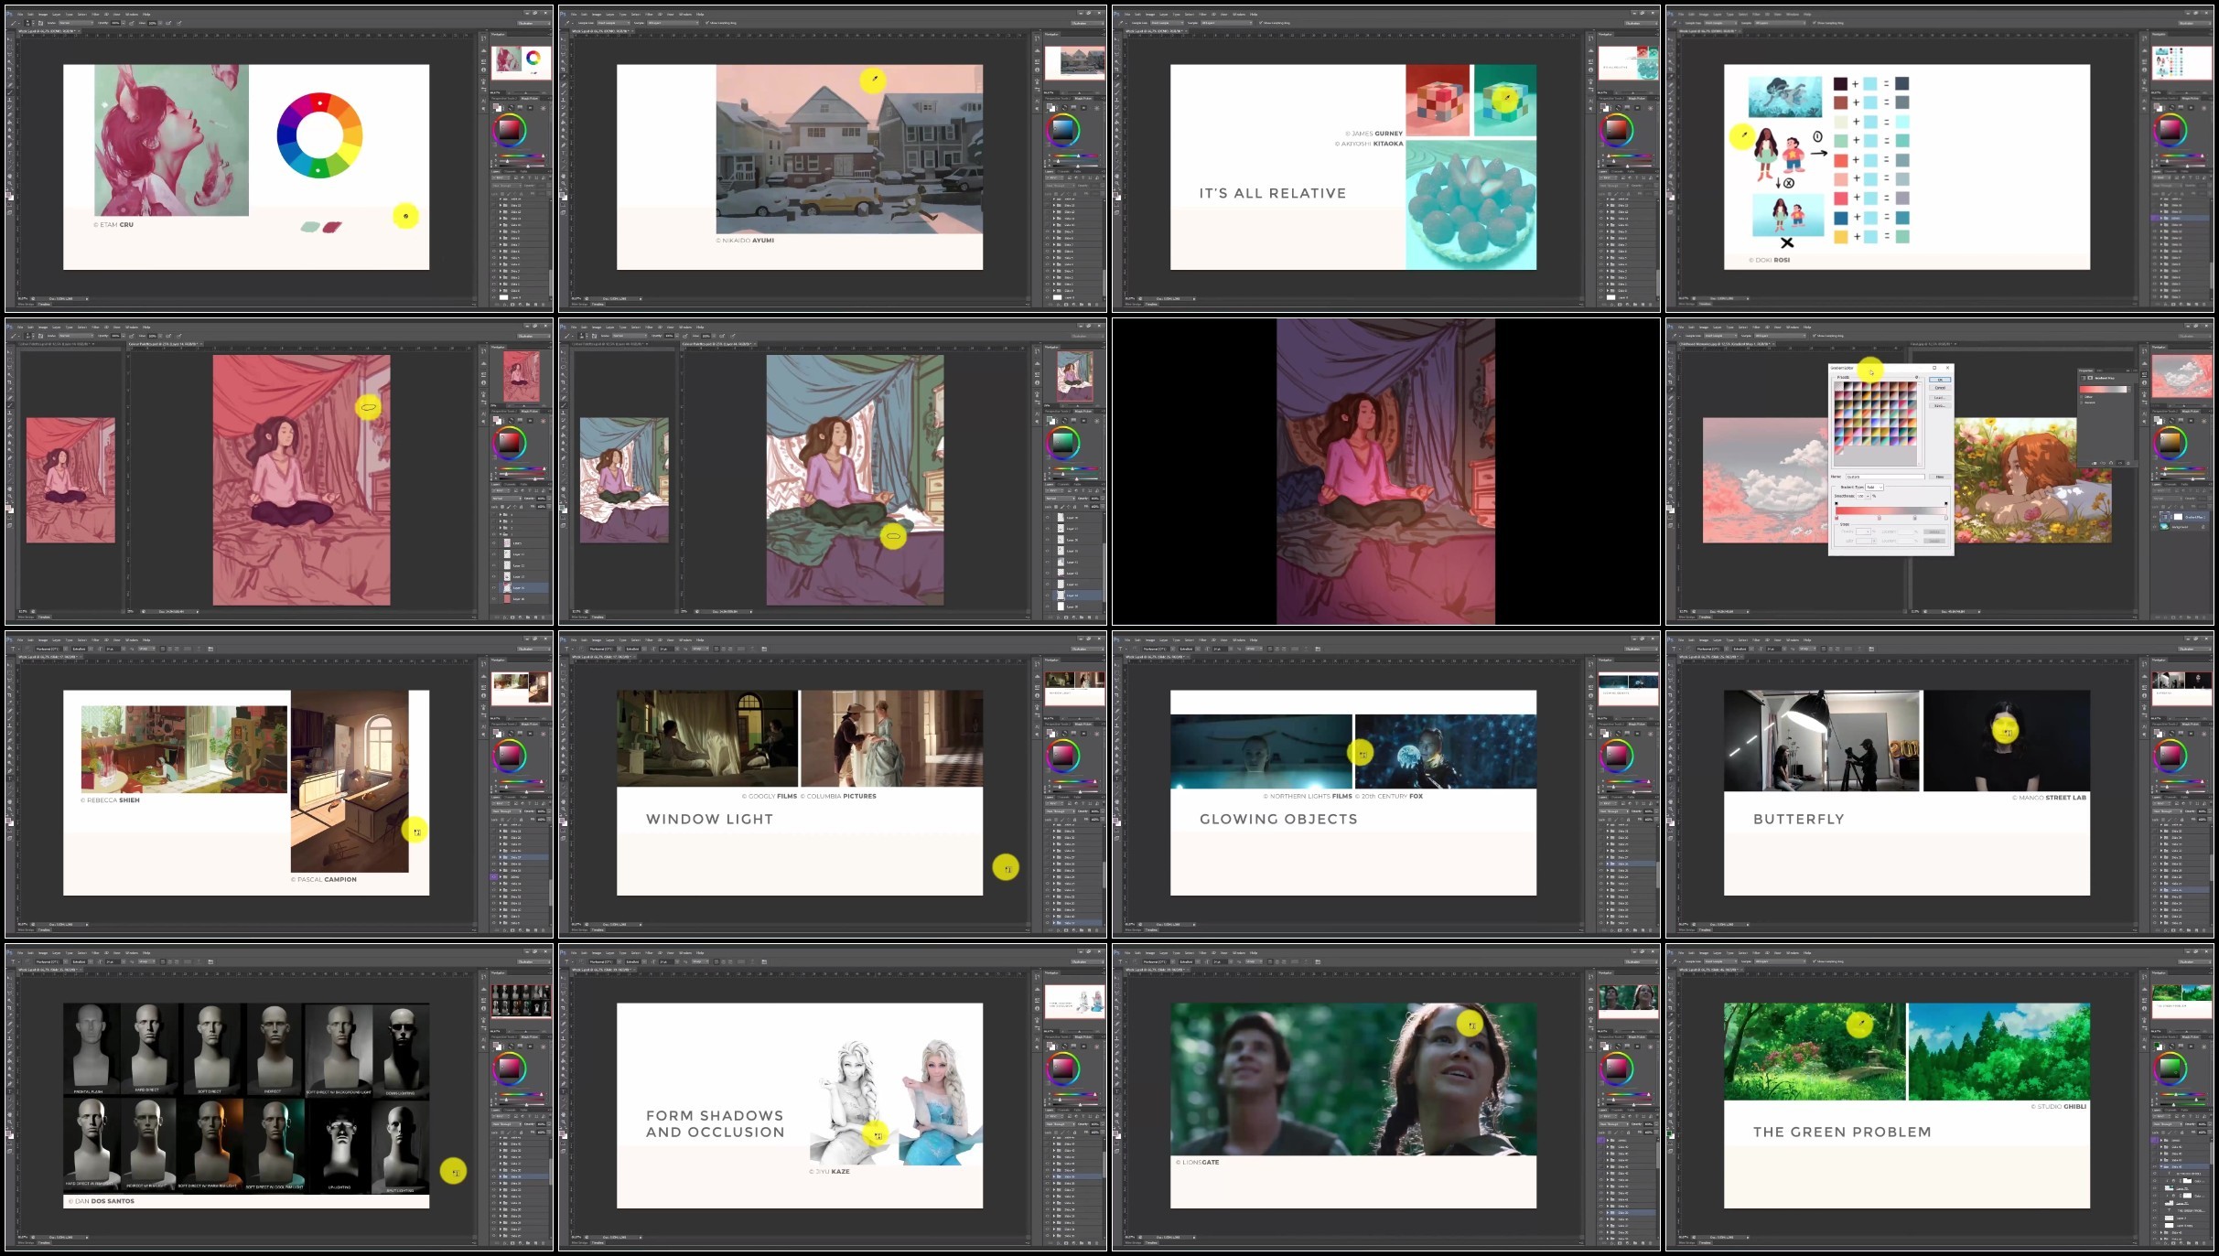
Task: Toggle the Dither checkbox in the Gradient Map properties
Action: click(x=2081, y=397)
